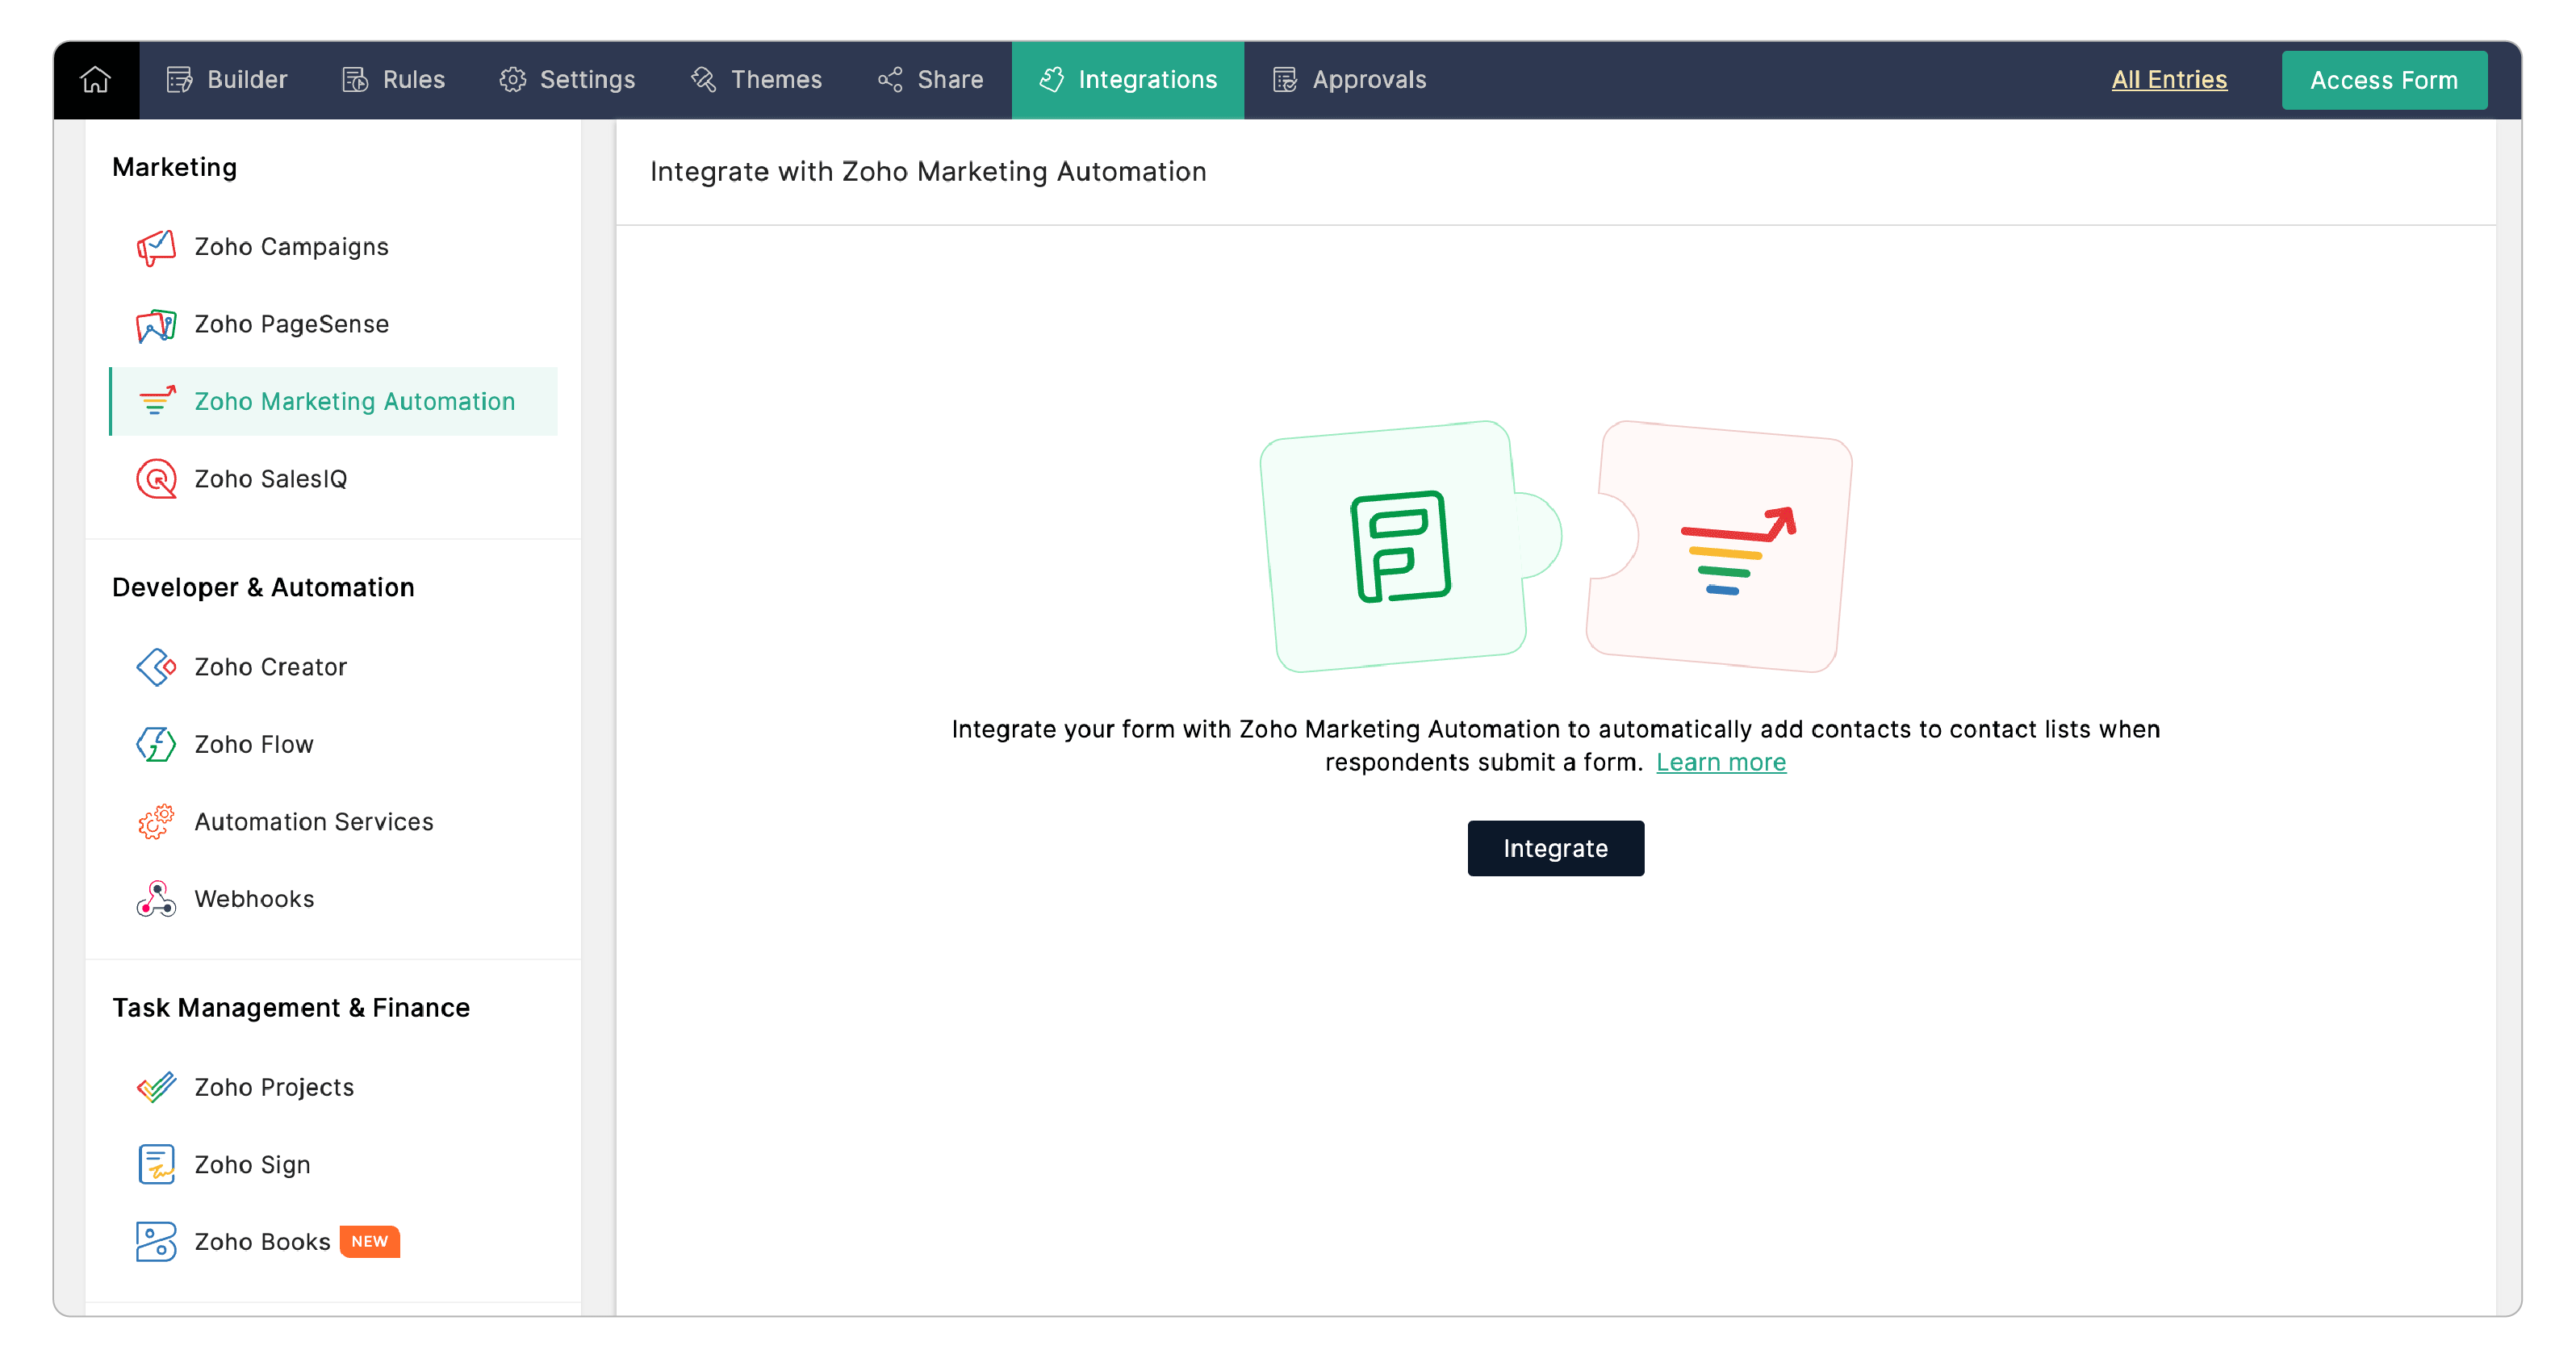2576x1358 pixels.
Task: Open the Approvals tab
Action: 1349,80
